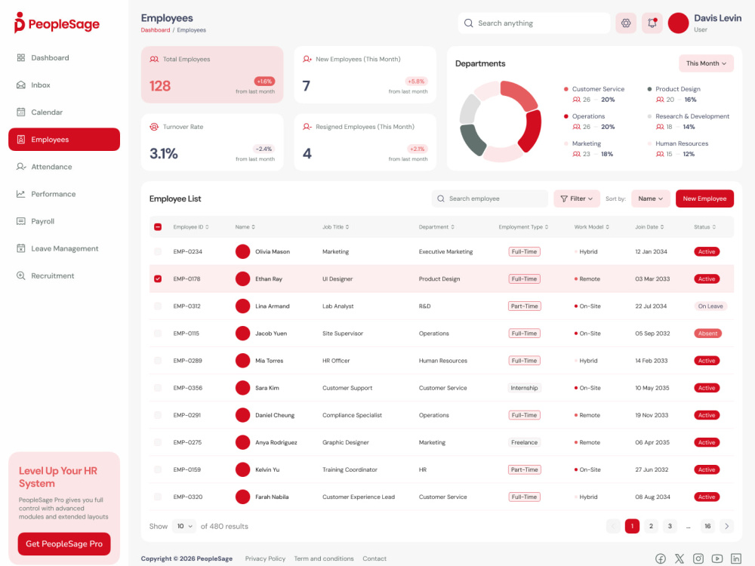Click the Inbox envelope icon
Screen dimensions: 755x566
(x=20, y=85)
